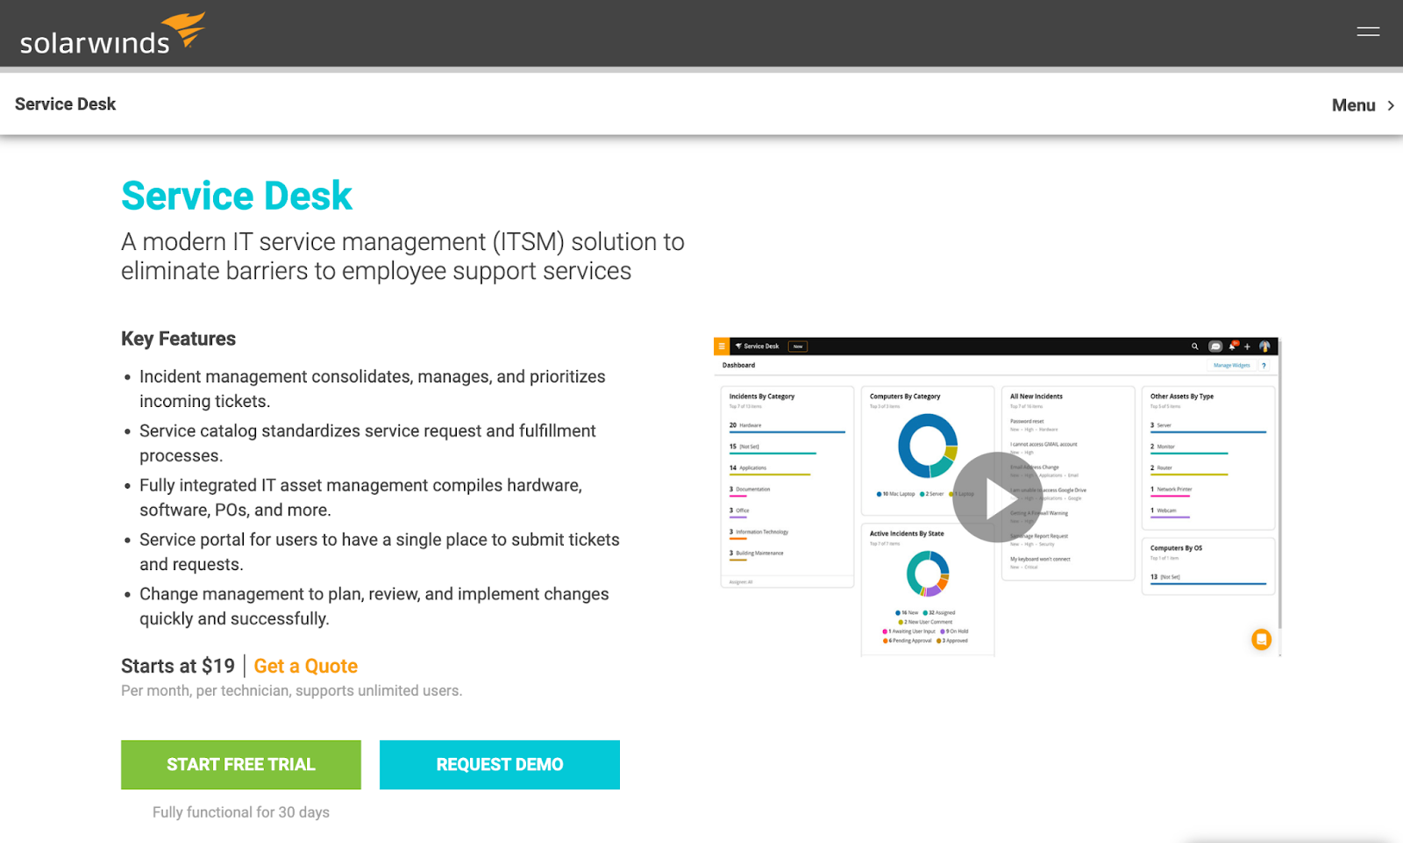1403x843 pixels.
Task: Click the START FREE TRIAL button
Action: click(x=240, y=764)
